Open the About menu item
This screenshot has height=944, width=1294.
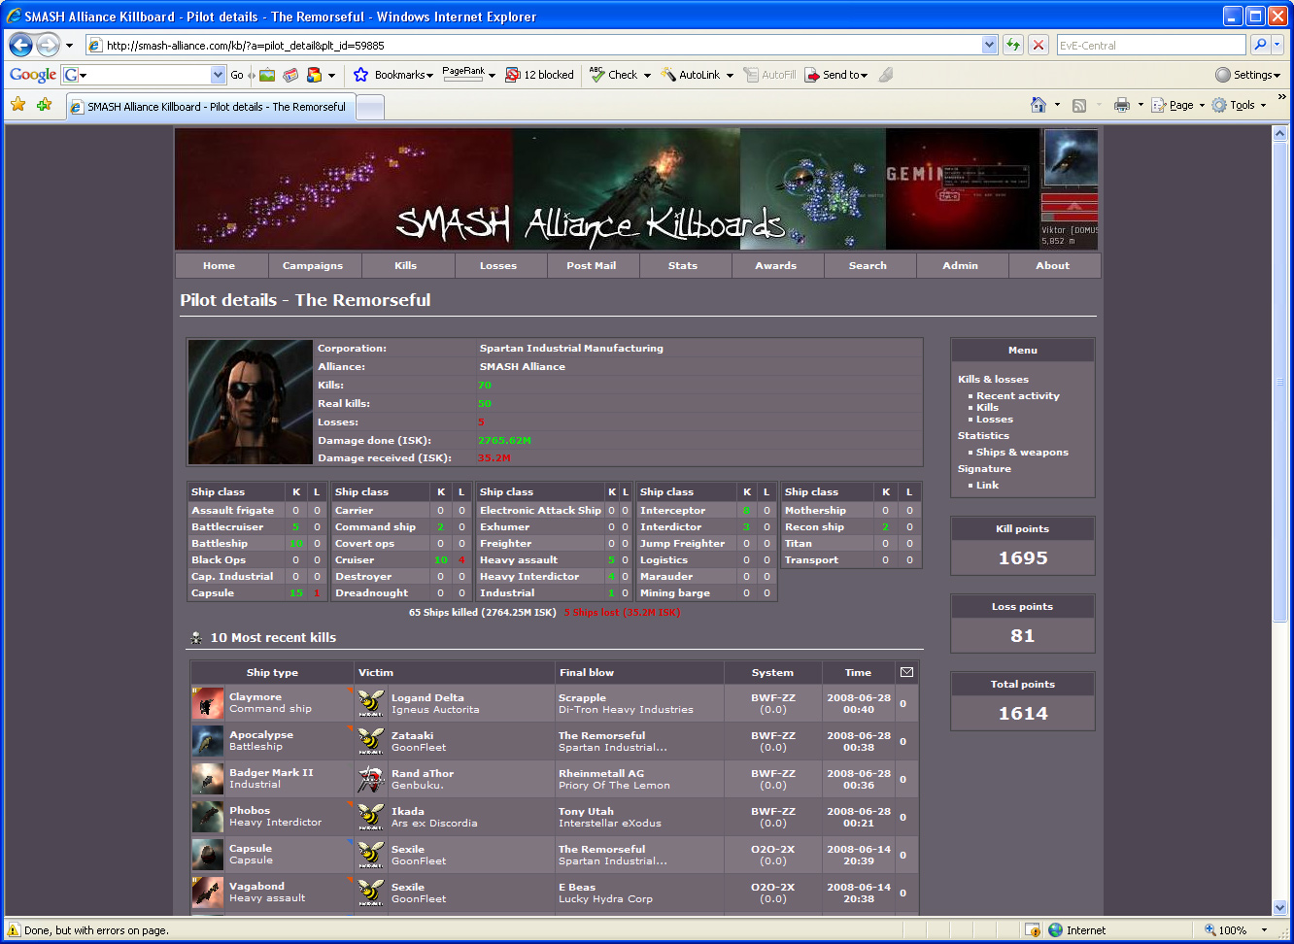point(1053,265)
